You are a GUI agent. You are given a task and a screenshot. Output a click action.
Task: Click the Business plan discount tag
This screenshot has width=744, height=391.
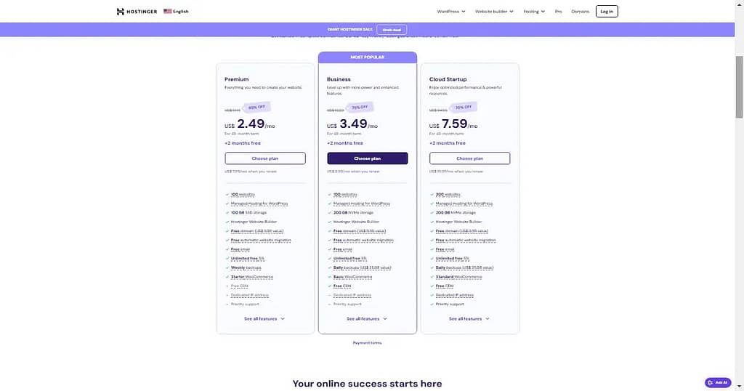click(360, 108)
